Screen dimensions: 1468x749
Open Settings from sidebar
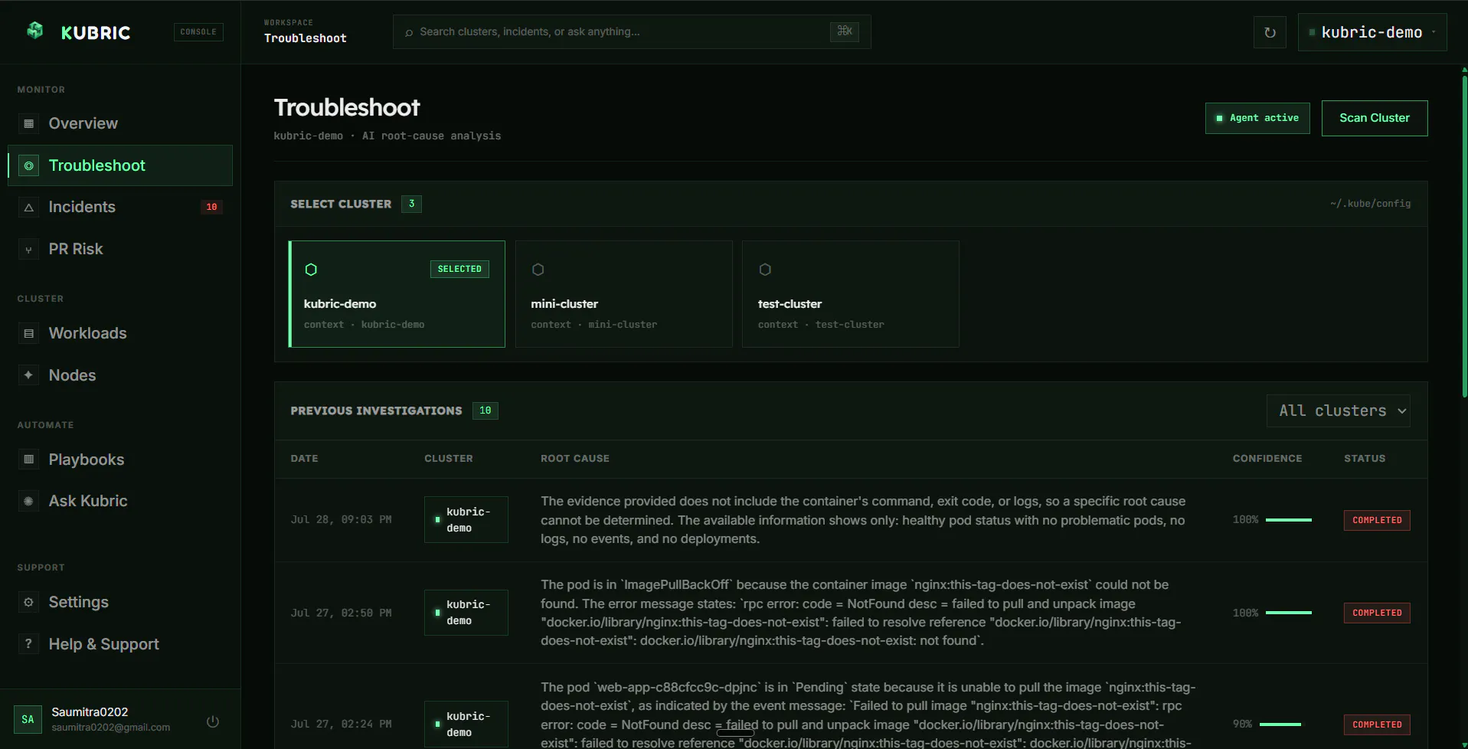click(120, 602)
